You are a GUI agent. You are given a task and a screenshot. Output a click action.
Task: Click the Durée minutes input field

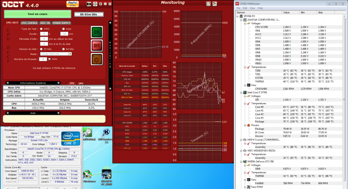click(x=64, y=34)
